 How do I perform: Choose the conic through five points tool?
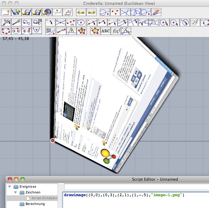pos(6,31)
